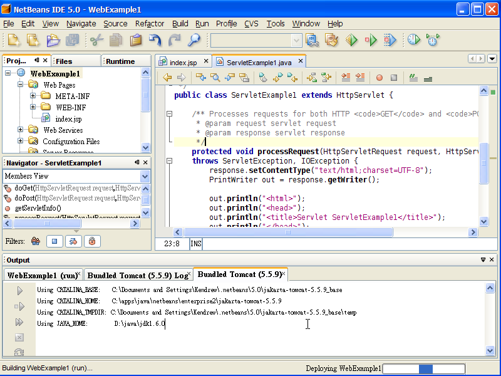Click the Run Main Project icon
501x376 pixels.
pyautogui.click(x=351, y=40)
